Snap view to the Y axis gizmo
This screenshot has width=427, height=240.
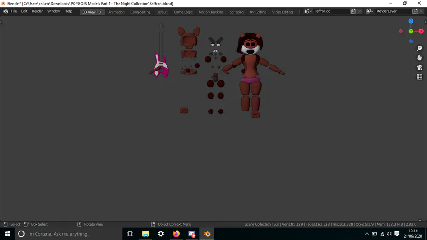click(411, 31)
